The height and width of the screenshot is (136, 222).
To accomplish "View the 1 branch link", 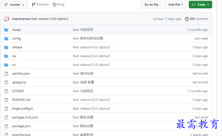I will (40, 5).
